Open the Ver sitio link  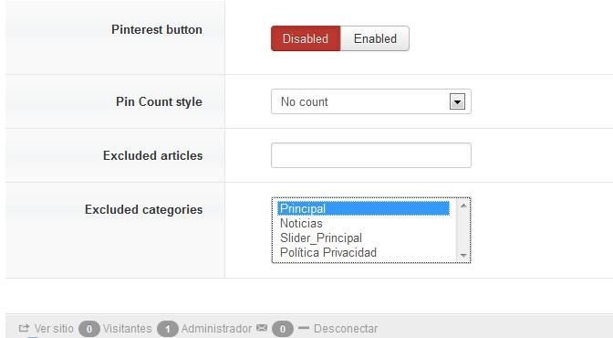pyautogui.click(x=54, y=328)
